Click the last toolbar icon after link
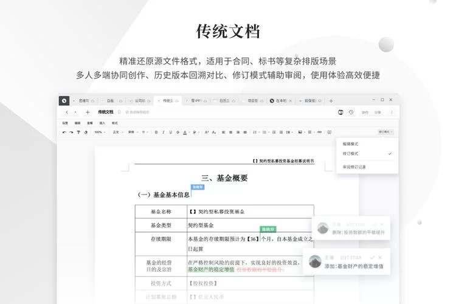This screenshot has width=456, height=304. [x=329, y=133]
